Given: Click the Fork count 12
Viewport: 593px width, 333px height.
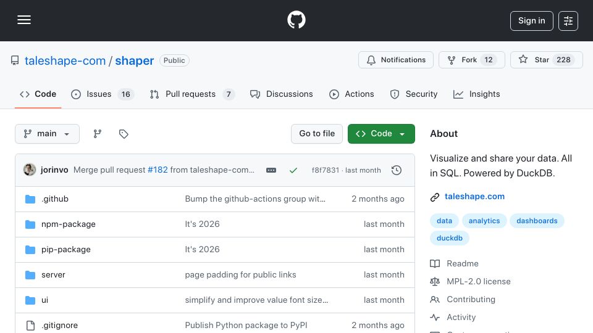Looking at the screenshot, I should click(x=489, y=60).
